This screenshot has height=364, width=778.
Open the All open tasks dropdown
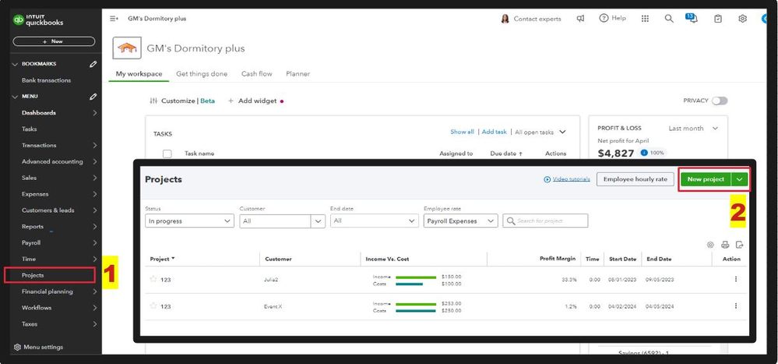click(x=540, y=132)
